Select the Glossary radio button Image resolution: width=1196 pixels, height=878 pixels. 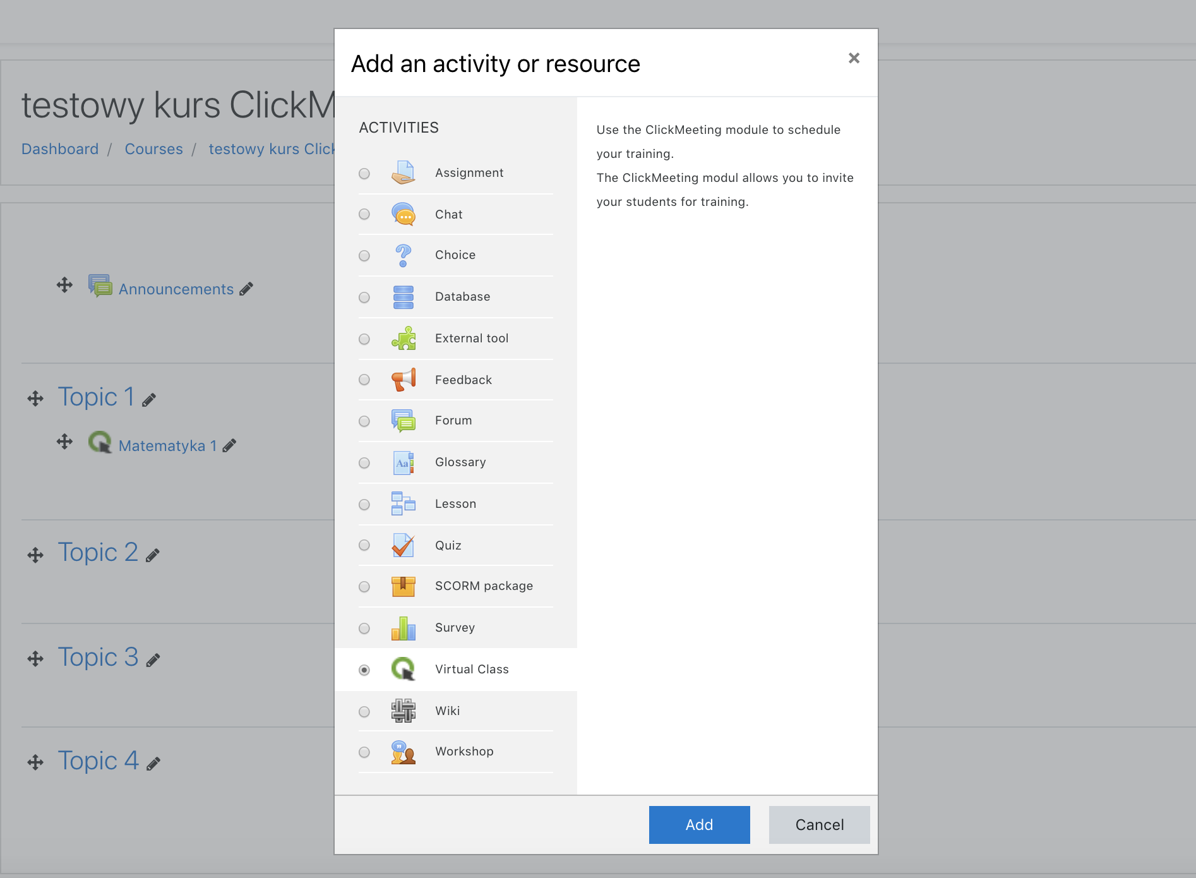(x=364, y=462)
